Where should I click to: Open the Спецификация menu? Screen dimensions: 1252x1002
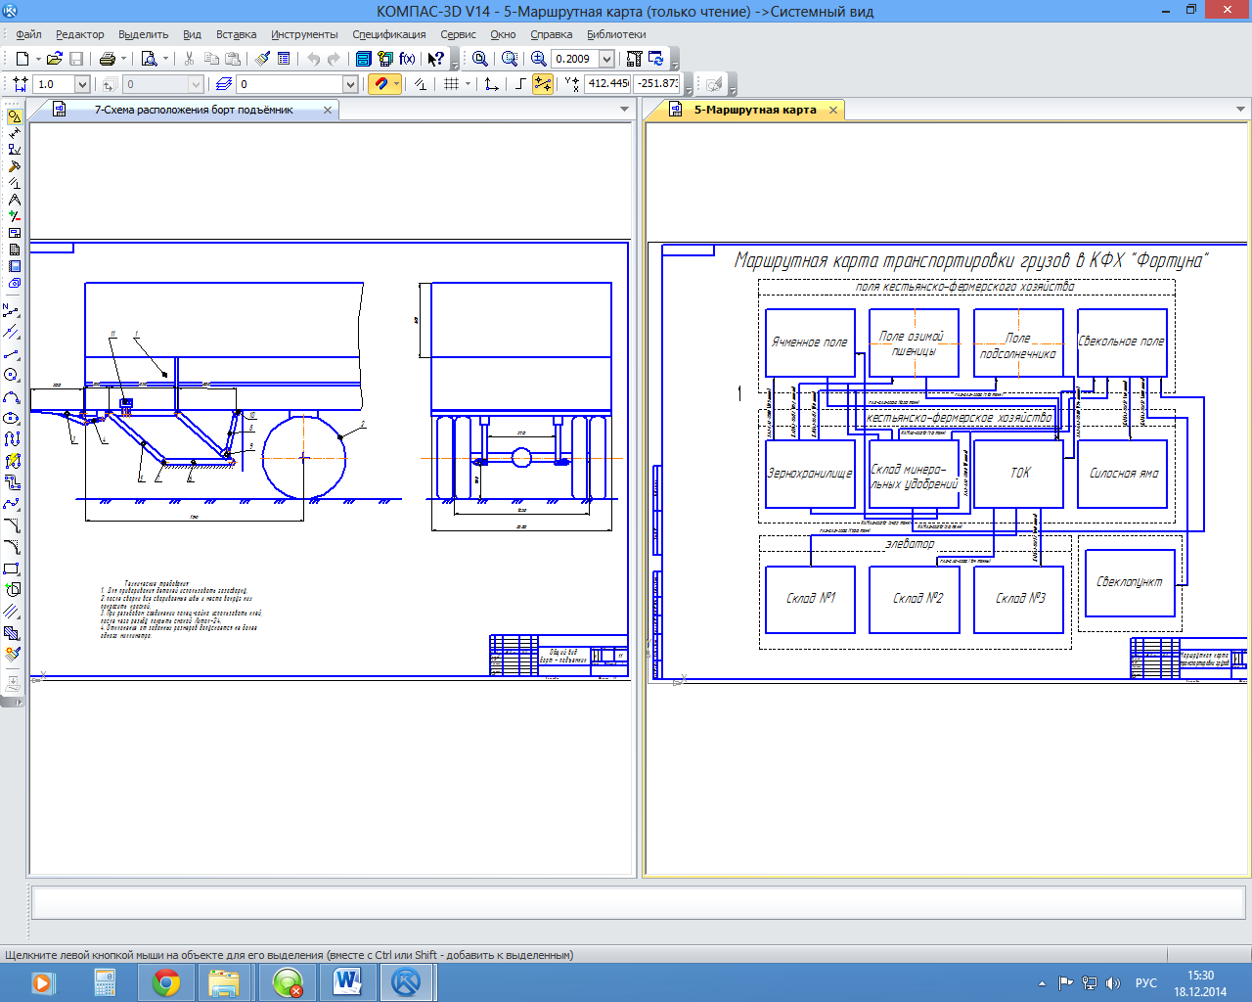(x=389, y=34)
